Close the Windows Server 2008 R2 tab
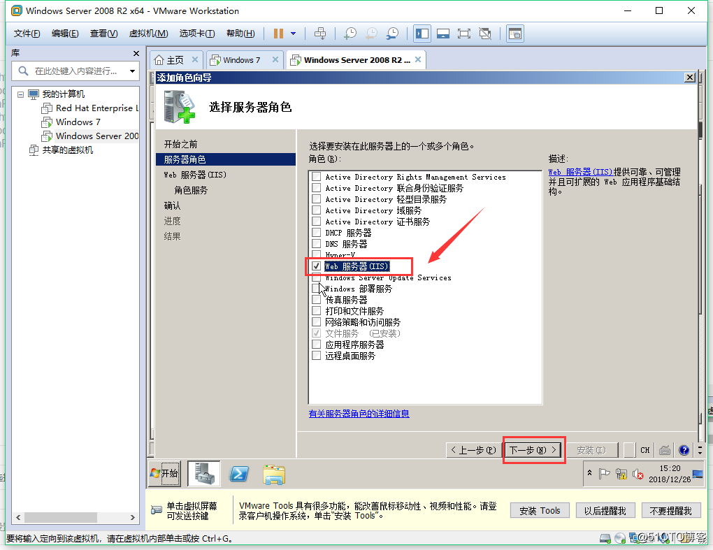This screenshot has height=550, width=713. (418, 59)
